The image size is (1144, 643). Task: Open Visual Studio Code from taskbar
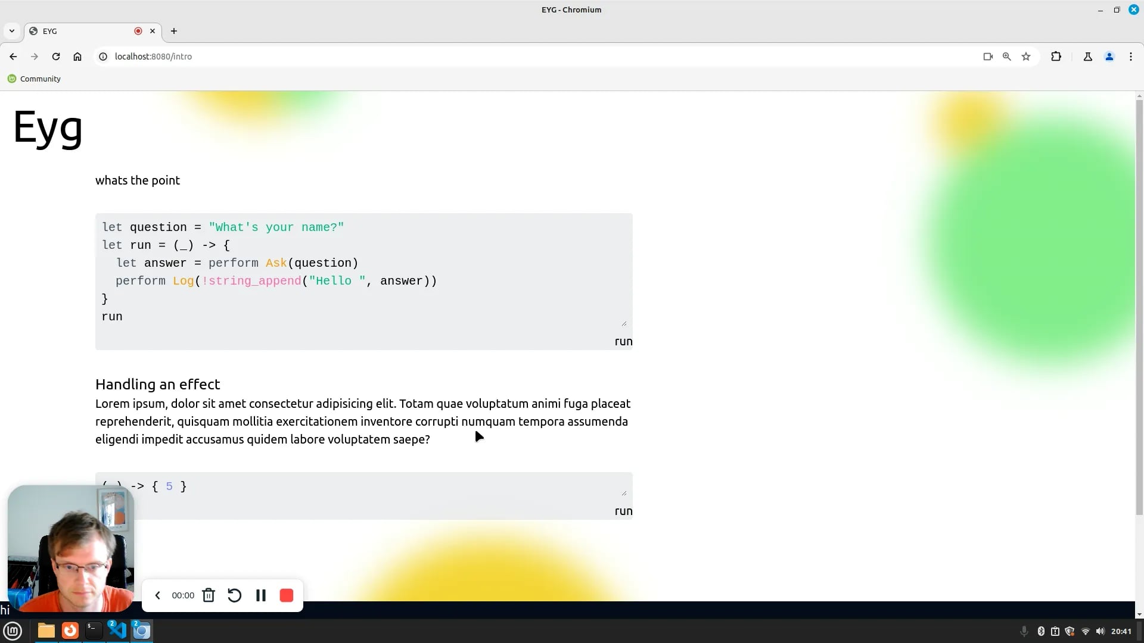click(117, 630)
